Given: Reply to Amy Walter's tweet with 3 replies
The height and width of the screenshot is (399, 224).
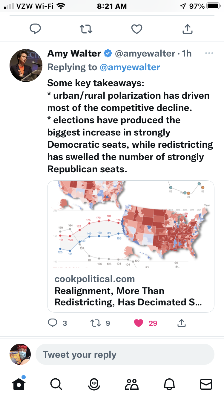Looking at the screenshot, I should click(53, 323).
